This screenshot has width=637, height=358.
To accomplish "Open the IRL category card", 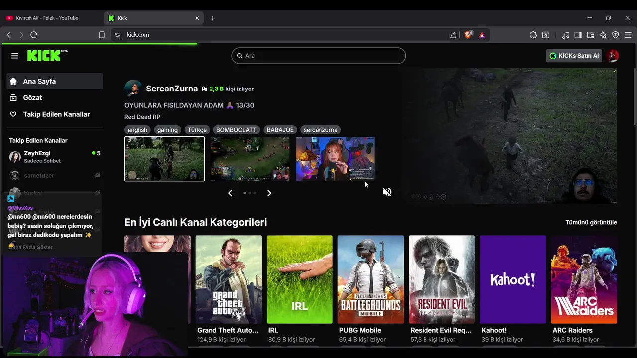I will pos(300,279).
